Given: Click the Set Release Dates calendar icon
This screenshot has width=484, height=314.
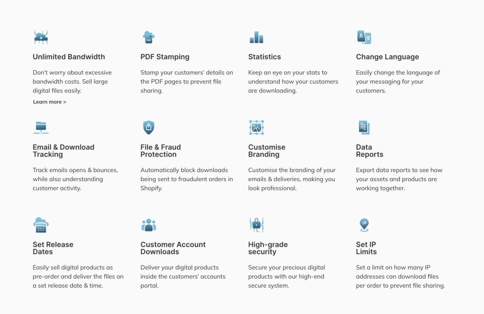Looking at the screenshot, I should point(41,225).
